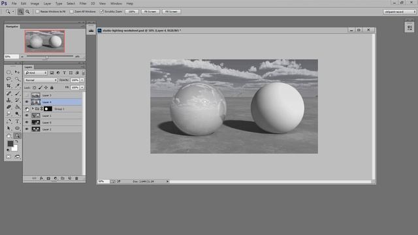The width and height of the screenshot is (418, 235).
Task: Choose Zoom In mode in options bar
Action: (20, 12)
